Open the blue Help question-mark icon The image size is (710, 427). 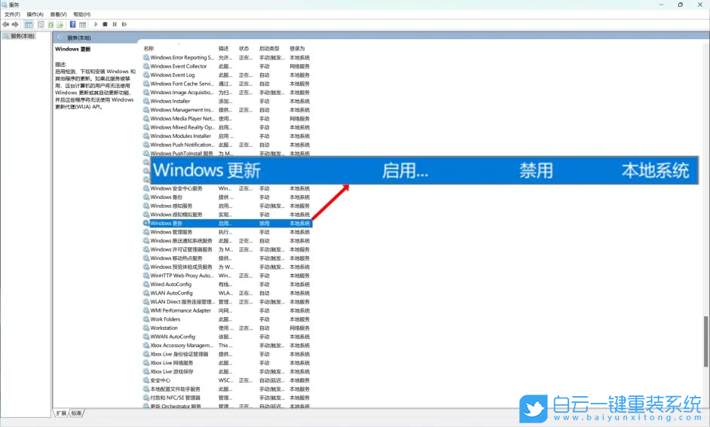[72, 24]
